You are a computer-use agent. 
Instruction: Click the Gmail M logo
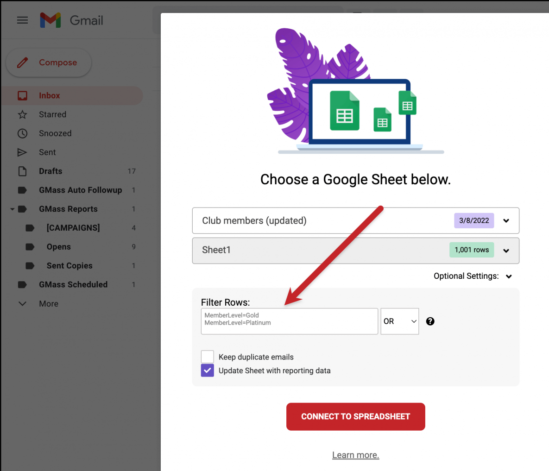50,20
